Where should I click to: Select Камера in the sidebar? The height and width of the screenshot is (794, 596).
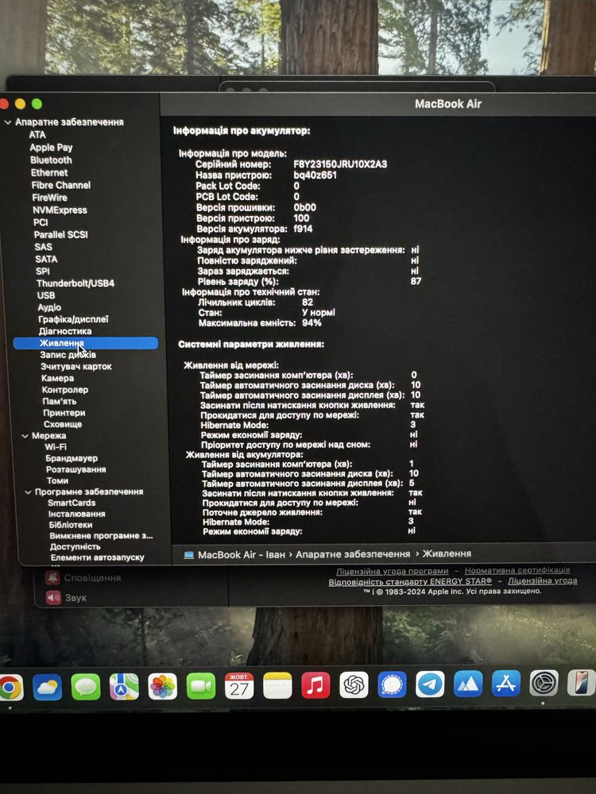click(58, 378)
